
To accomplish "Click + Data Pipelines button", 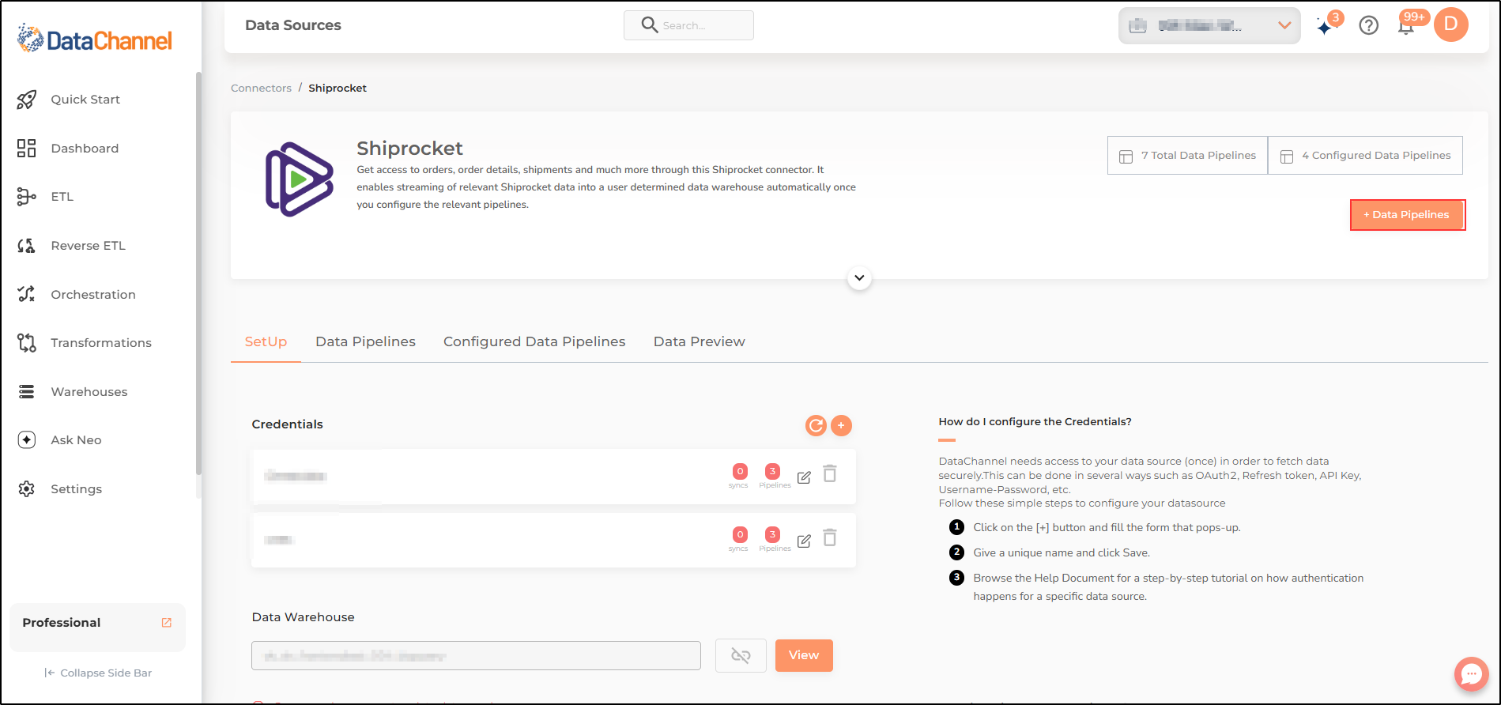I will coord(1408,215).
